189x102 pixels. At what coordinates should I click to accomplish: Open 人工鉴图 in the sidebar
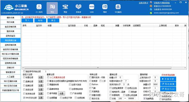click(10, 77)
